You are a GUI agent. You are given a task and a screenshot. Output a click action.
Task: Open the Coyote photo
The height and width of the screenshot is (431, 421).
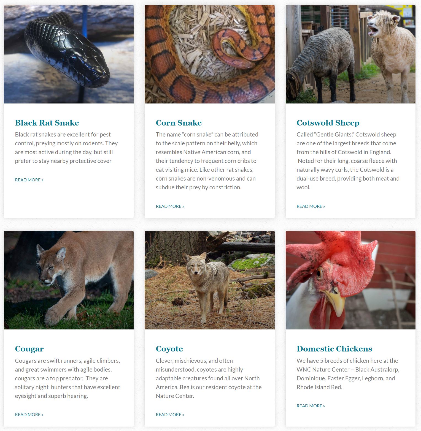[x=209, y=280]
